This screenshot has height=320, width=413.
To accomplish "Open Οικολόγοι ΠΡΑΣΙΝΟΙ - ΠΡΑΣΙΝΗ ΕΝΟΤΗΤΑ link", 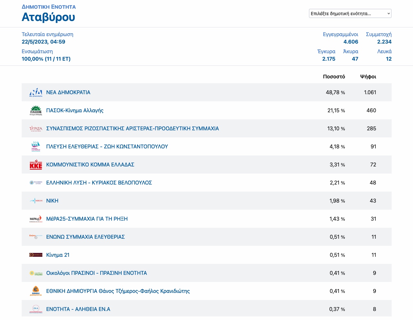I will click(x=96, y=273).
